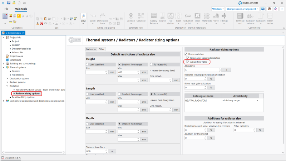Click the left tree horizontal scrollbar
Image resolution: width=286 pixels, height=161 pixels.
pyautogui.click(x=33, y=152)
